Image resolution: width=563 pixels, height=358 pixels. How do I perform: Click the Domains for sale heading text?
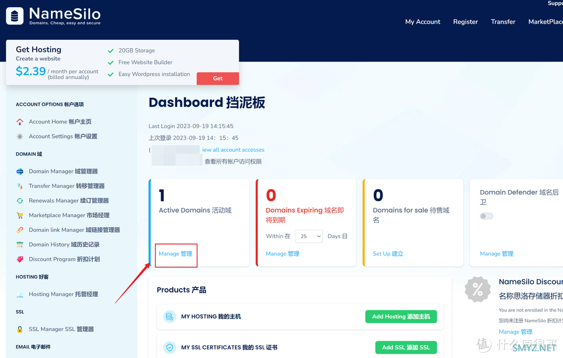click(411, 215)
